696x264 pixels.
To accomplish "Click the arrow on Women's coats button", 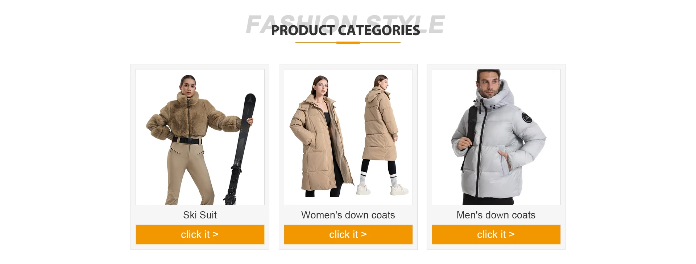I will click(x=364, y=234).
